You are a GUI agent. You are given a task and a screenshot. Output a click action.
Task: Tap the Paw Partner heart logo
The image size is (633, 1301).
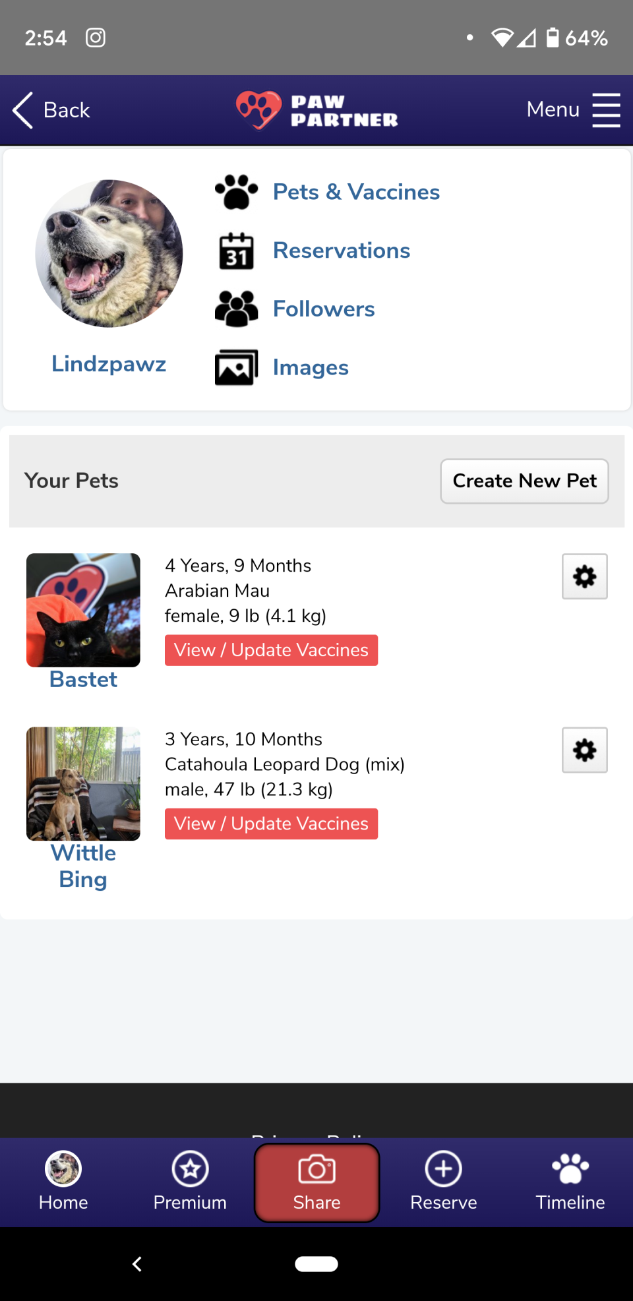pos(258,109)
